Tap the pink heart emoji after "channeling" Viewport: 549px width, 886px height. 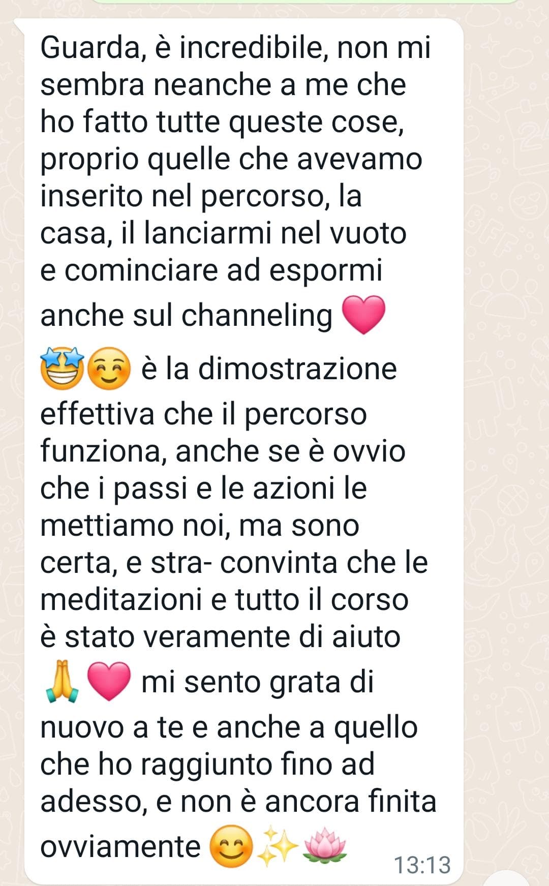pos(364,315)
